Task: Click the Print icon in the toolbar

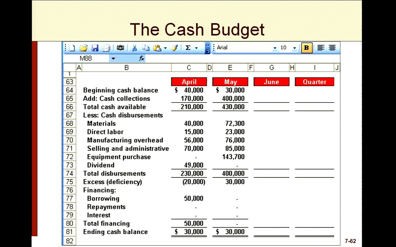Action: coord(106,48)
